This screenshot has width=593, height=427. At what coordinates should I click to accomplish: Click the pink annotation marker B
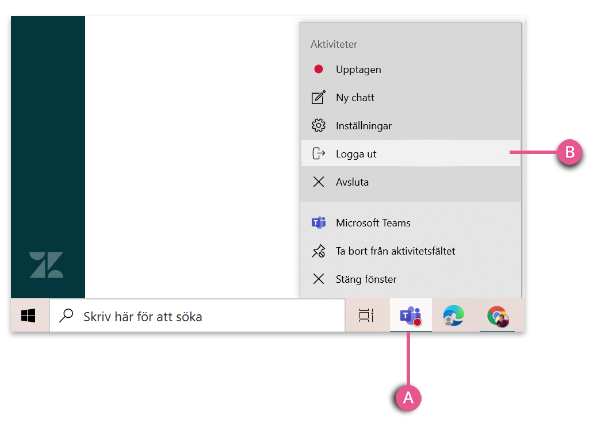(x=569, y=152)
